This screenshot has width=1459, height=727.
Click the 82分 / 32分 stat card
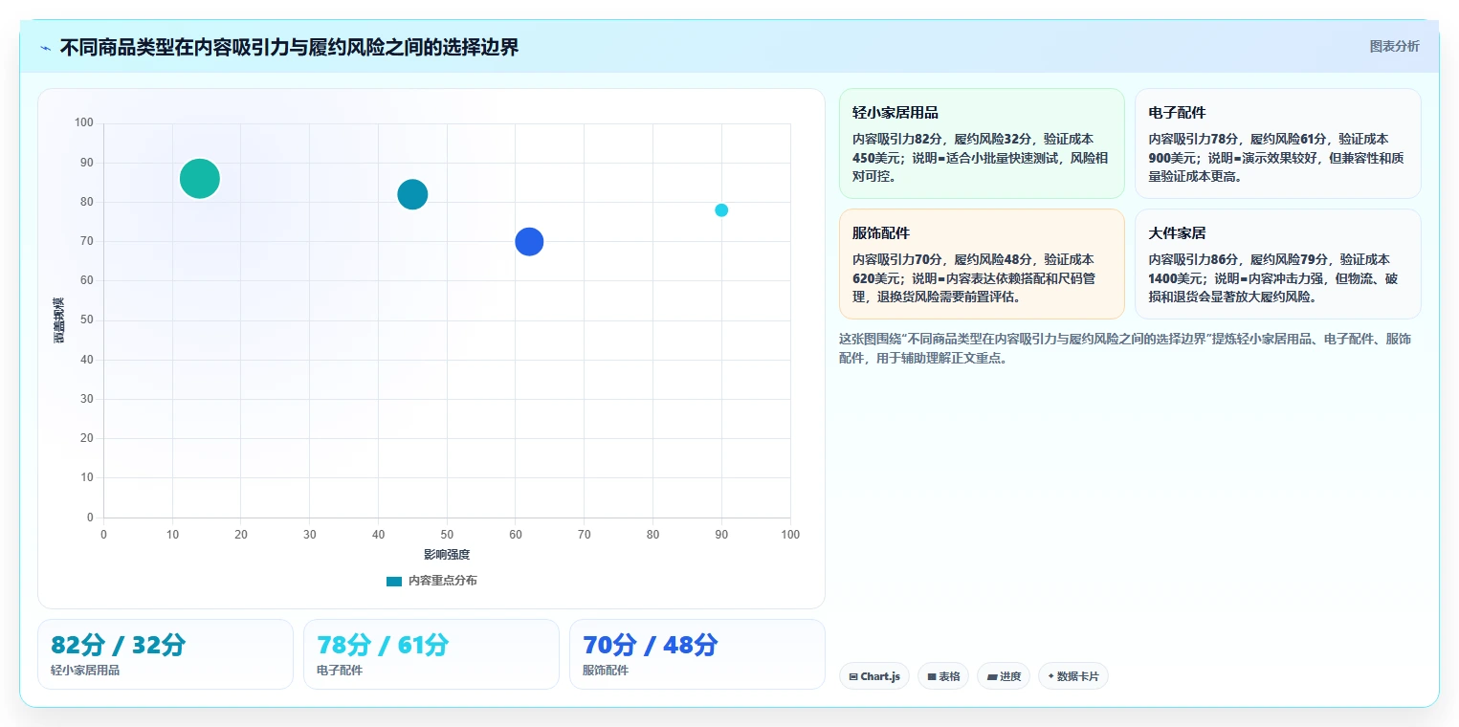tap(165, 654)
